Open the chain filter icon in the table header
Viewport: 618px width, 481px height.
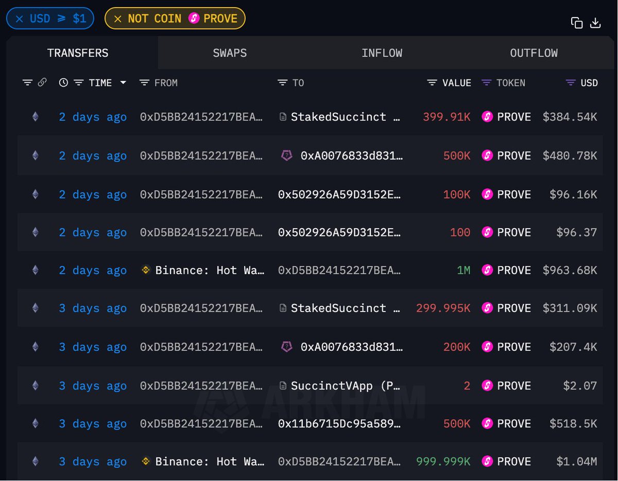(x=27, y=82)
